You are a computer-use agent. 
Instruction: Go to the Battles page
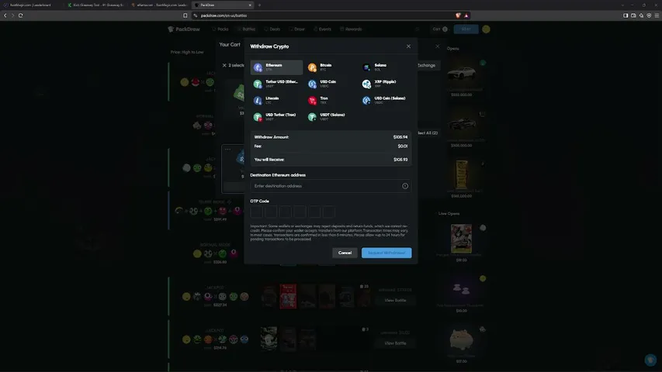click(246, 29)
